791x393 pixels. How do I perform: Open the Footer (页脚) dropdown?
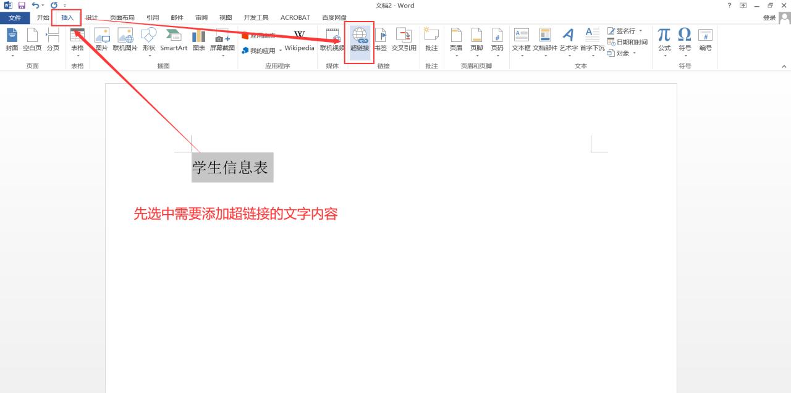tap(476, 41)
